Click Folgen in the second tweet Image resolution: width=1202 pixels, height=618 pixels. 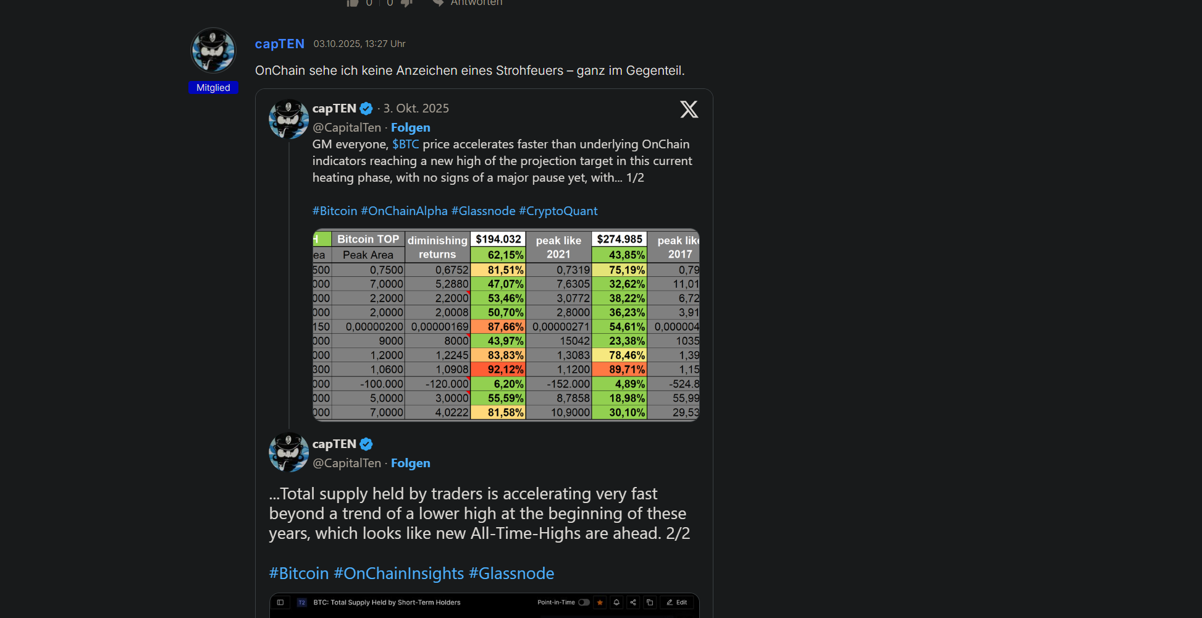[x=410, y=463]
